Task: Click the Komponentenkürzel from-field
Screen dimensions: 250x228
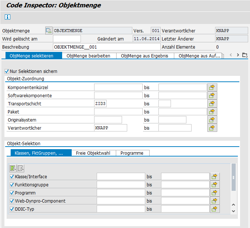Action: 118,87
